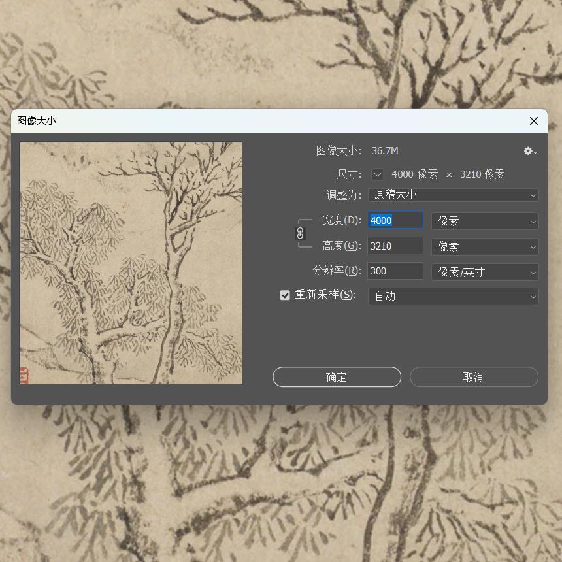The height and width of the screenshot is (562, 562).
Task: Close the 图像大小 dialog window
Action: point(534,121)
